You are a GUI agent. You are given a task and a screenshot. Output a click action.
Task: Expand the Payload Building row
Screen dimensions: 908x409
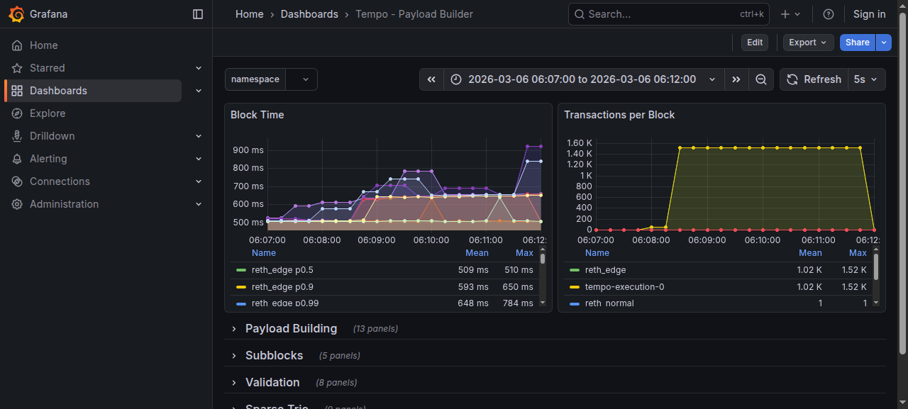pyautogui.click(x=291, y=329)
